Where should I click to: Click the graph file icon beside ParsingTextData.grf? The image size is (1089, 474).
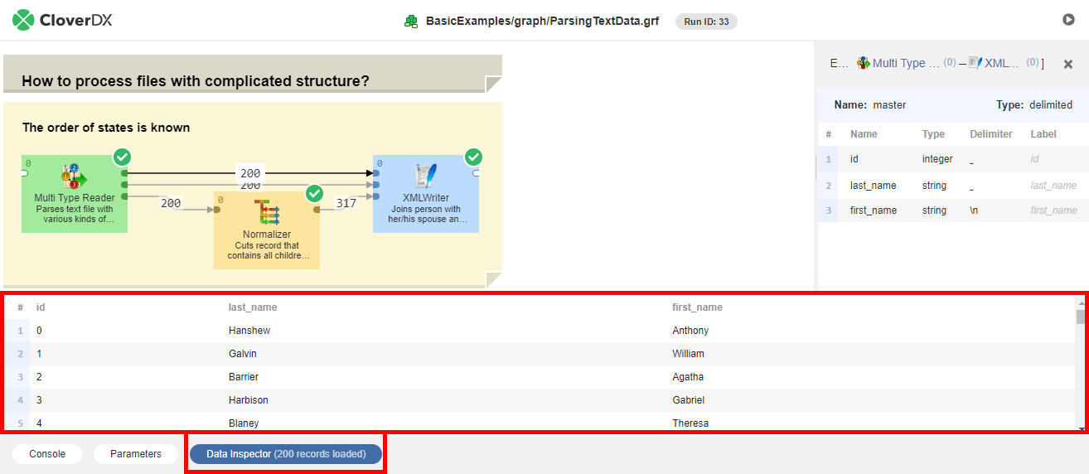click(411, 21)
